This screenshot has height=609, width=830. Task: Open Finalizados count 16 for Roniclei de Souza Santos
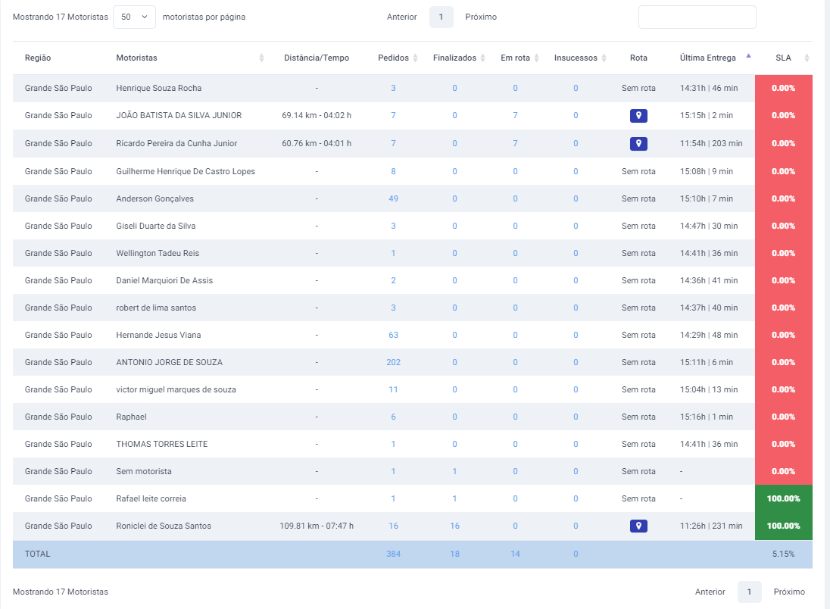coord(454,526)
